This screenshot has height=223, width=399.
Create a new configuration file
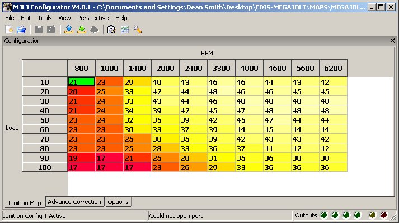coord(9,30)
